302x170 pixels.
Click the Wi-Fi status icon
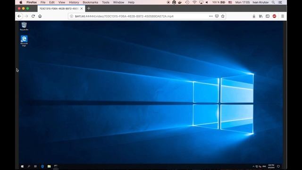coord(194,2)
